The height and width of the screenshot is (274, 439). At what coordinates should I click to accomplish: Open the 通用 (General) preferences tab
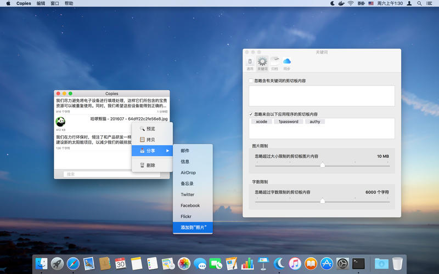250,63
